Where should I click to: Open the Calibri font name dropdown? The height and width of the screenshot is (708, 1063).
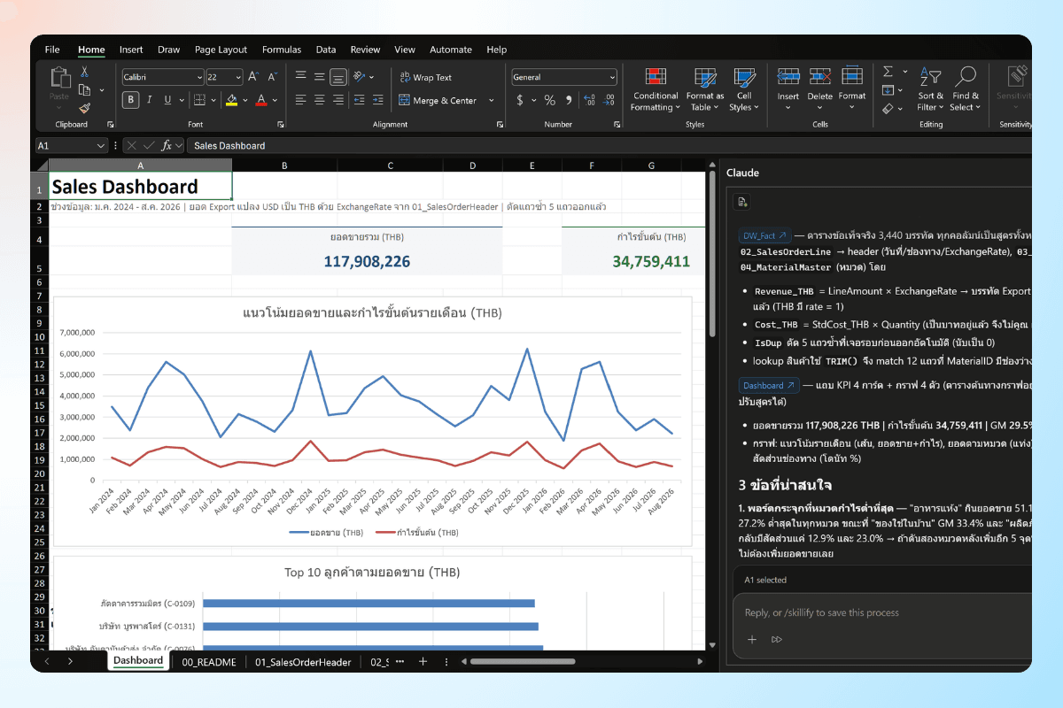pos(198,77)
